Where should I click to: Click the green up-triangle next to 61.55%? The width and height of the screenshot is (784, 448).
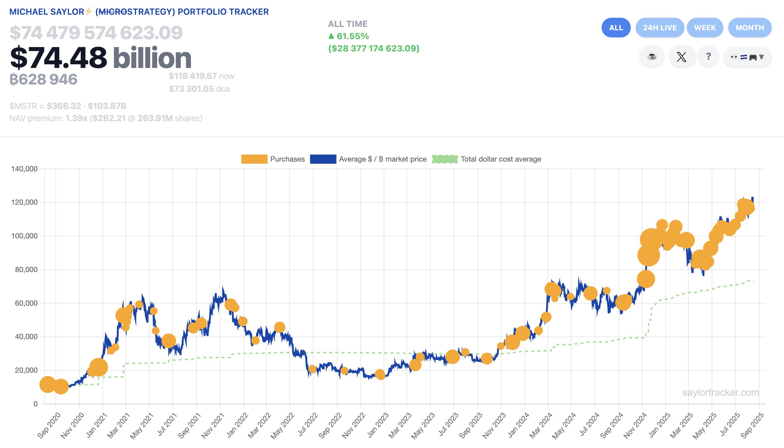click(x=331, y=36)
